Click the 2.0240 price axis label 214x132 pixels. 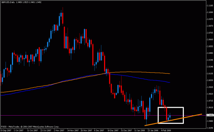pos(210,67)
